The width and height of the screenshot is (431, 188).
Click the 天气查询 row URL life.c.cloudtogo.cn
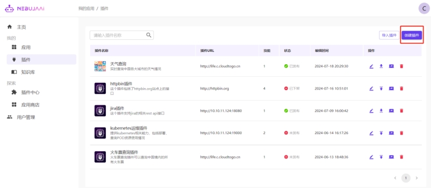click(x=220, y=66)
